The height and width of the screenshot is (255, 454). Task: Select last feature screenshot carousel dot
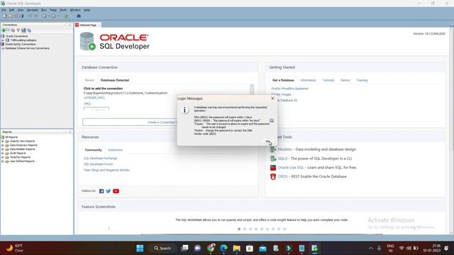point(284,229)
